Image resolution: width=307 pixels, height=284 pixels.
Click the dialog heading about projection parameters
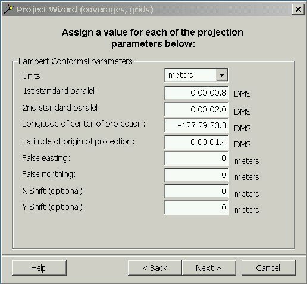click(x=153, y=38)
